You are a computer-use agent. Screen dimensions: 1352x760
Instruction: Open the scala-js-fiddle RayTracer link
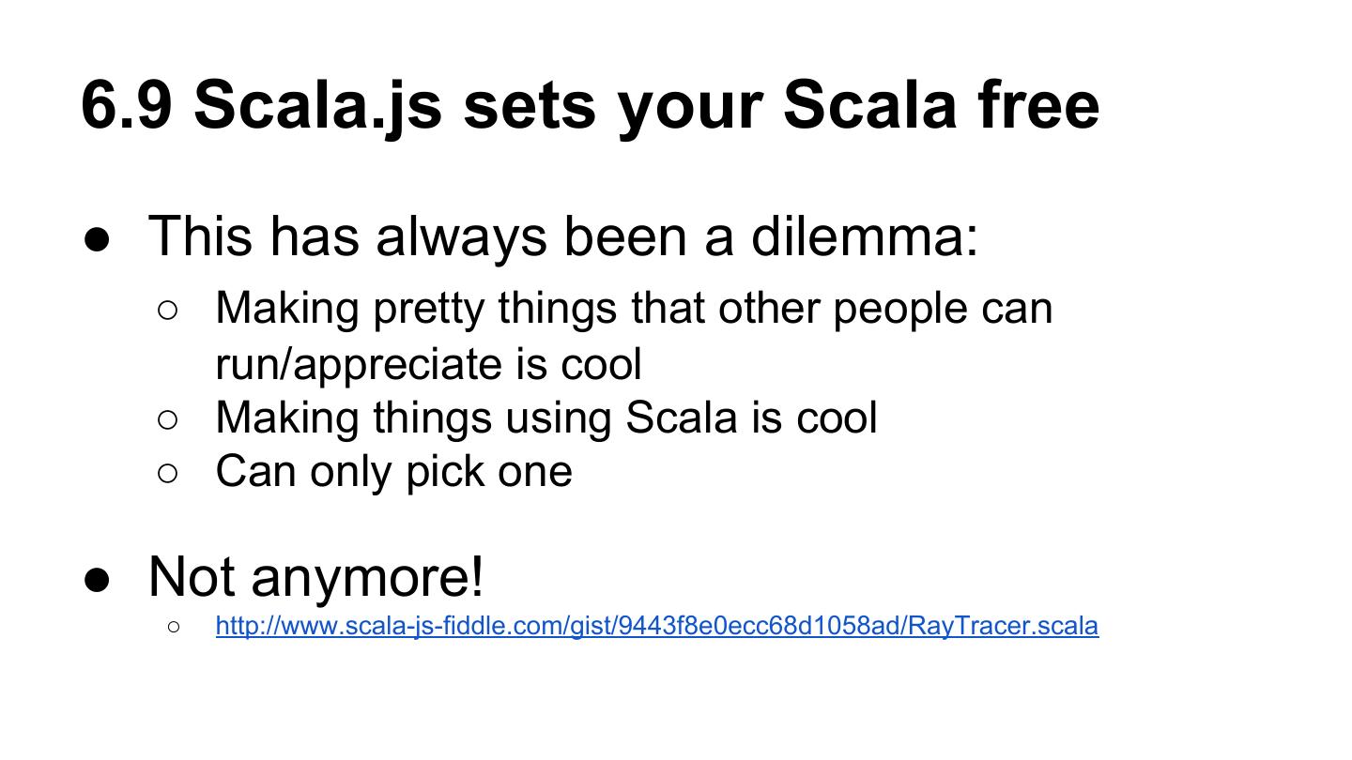point(656,626)
